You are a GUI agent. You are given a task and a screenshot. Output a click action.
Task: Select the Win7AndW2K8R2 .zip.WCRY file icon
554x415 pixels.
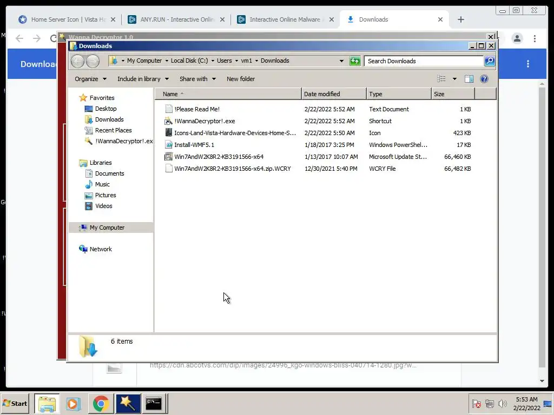tap(169, 169)
